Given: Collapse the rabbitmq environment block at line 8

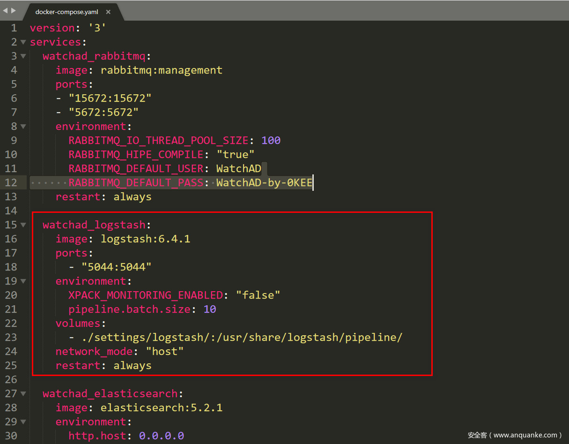Looking at the screenshot, I should click(x=23, y=127).
